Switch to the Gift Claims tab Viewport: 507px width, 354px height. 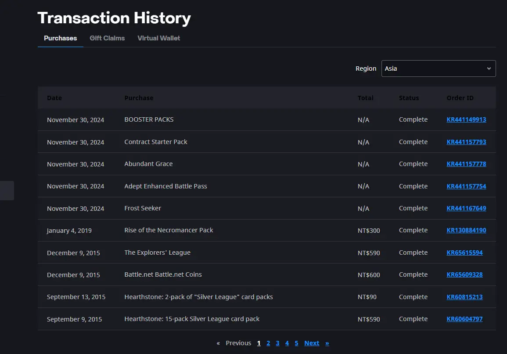coord(107,38)
